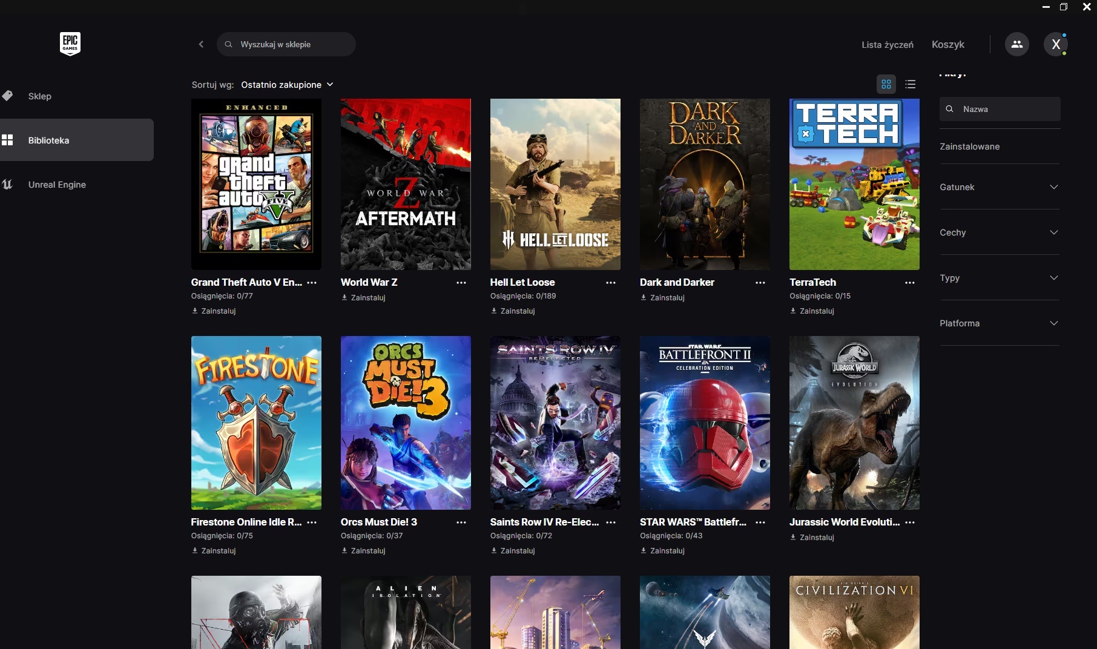Expand the Typy filter
1097x649 pixels.
point(1000,278)
